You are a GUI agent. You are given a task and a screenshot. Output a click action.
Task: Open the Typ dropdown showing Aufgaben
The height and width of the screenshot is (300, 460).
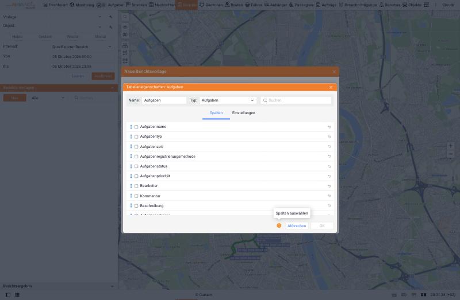[228, 100]
